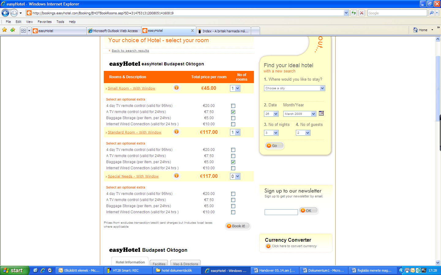Click the URL address bar
Screen dimensions: 441x275
[x=185, y=13]
